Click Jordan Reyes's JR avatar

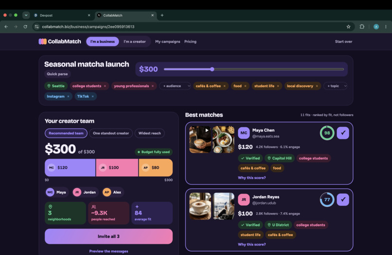point(244,200)
